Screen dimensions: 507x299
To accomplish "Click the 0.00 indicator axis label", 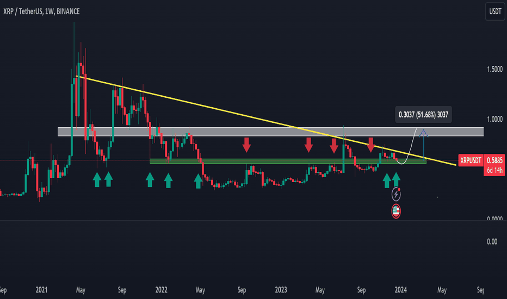I will [x=492, y=242].
